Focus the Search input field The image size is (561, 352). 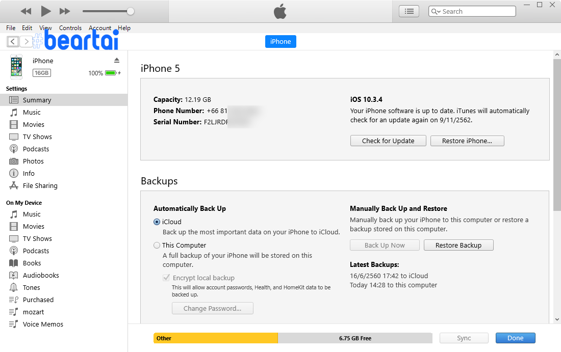pos(472,11)
